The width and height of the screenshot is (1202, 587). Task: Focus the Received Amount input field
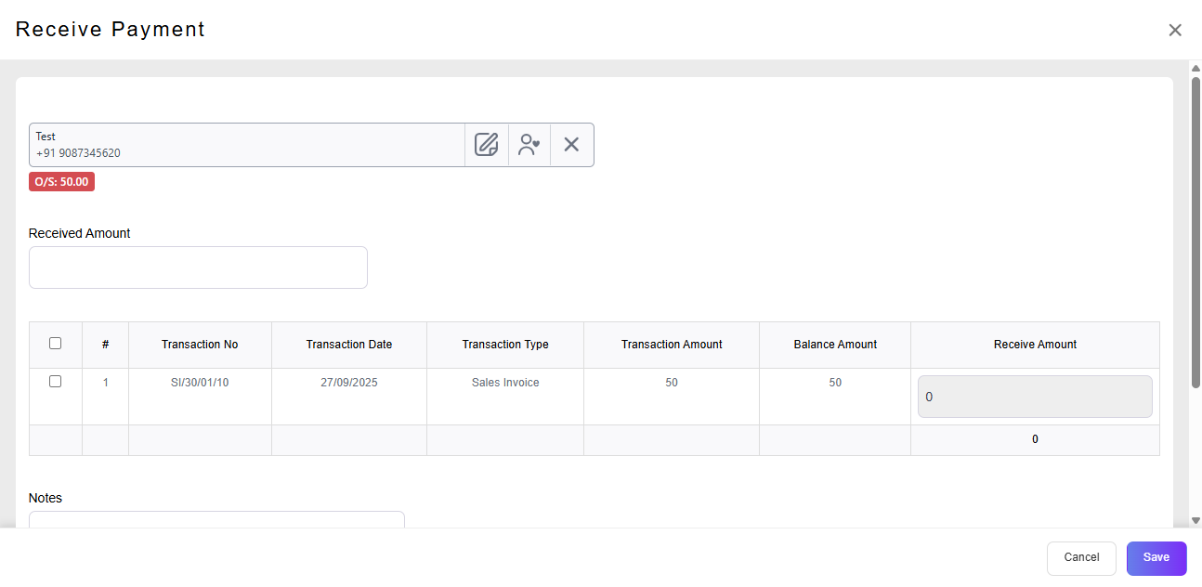(198, 267)
